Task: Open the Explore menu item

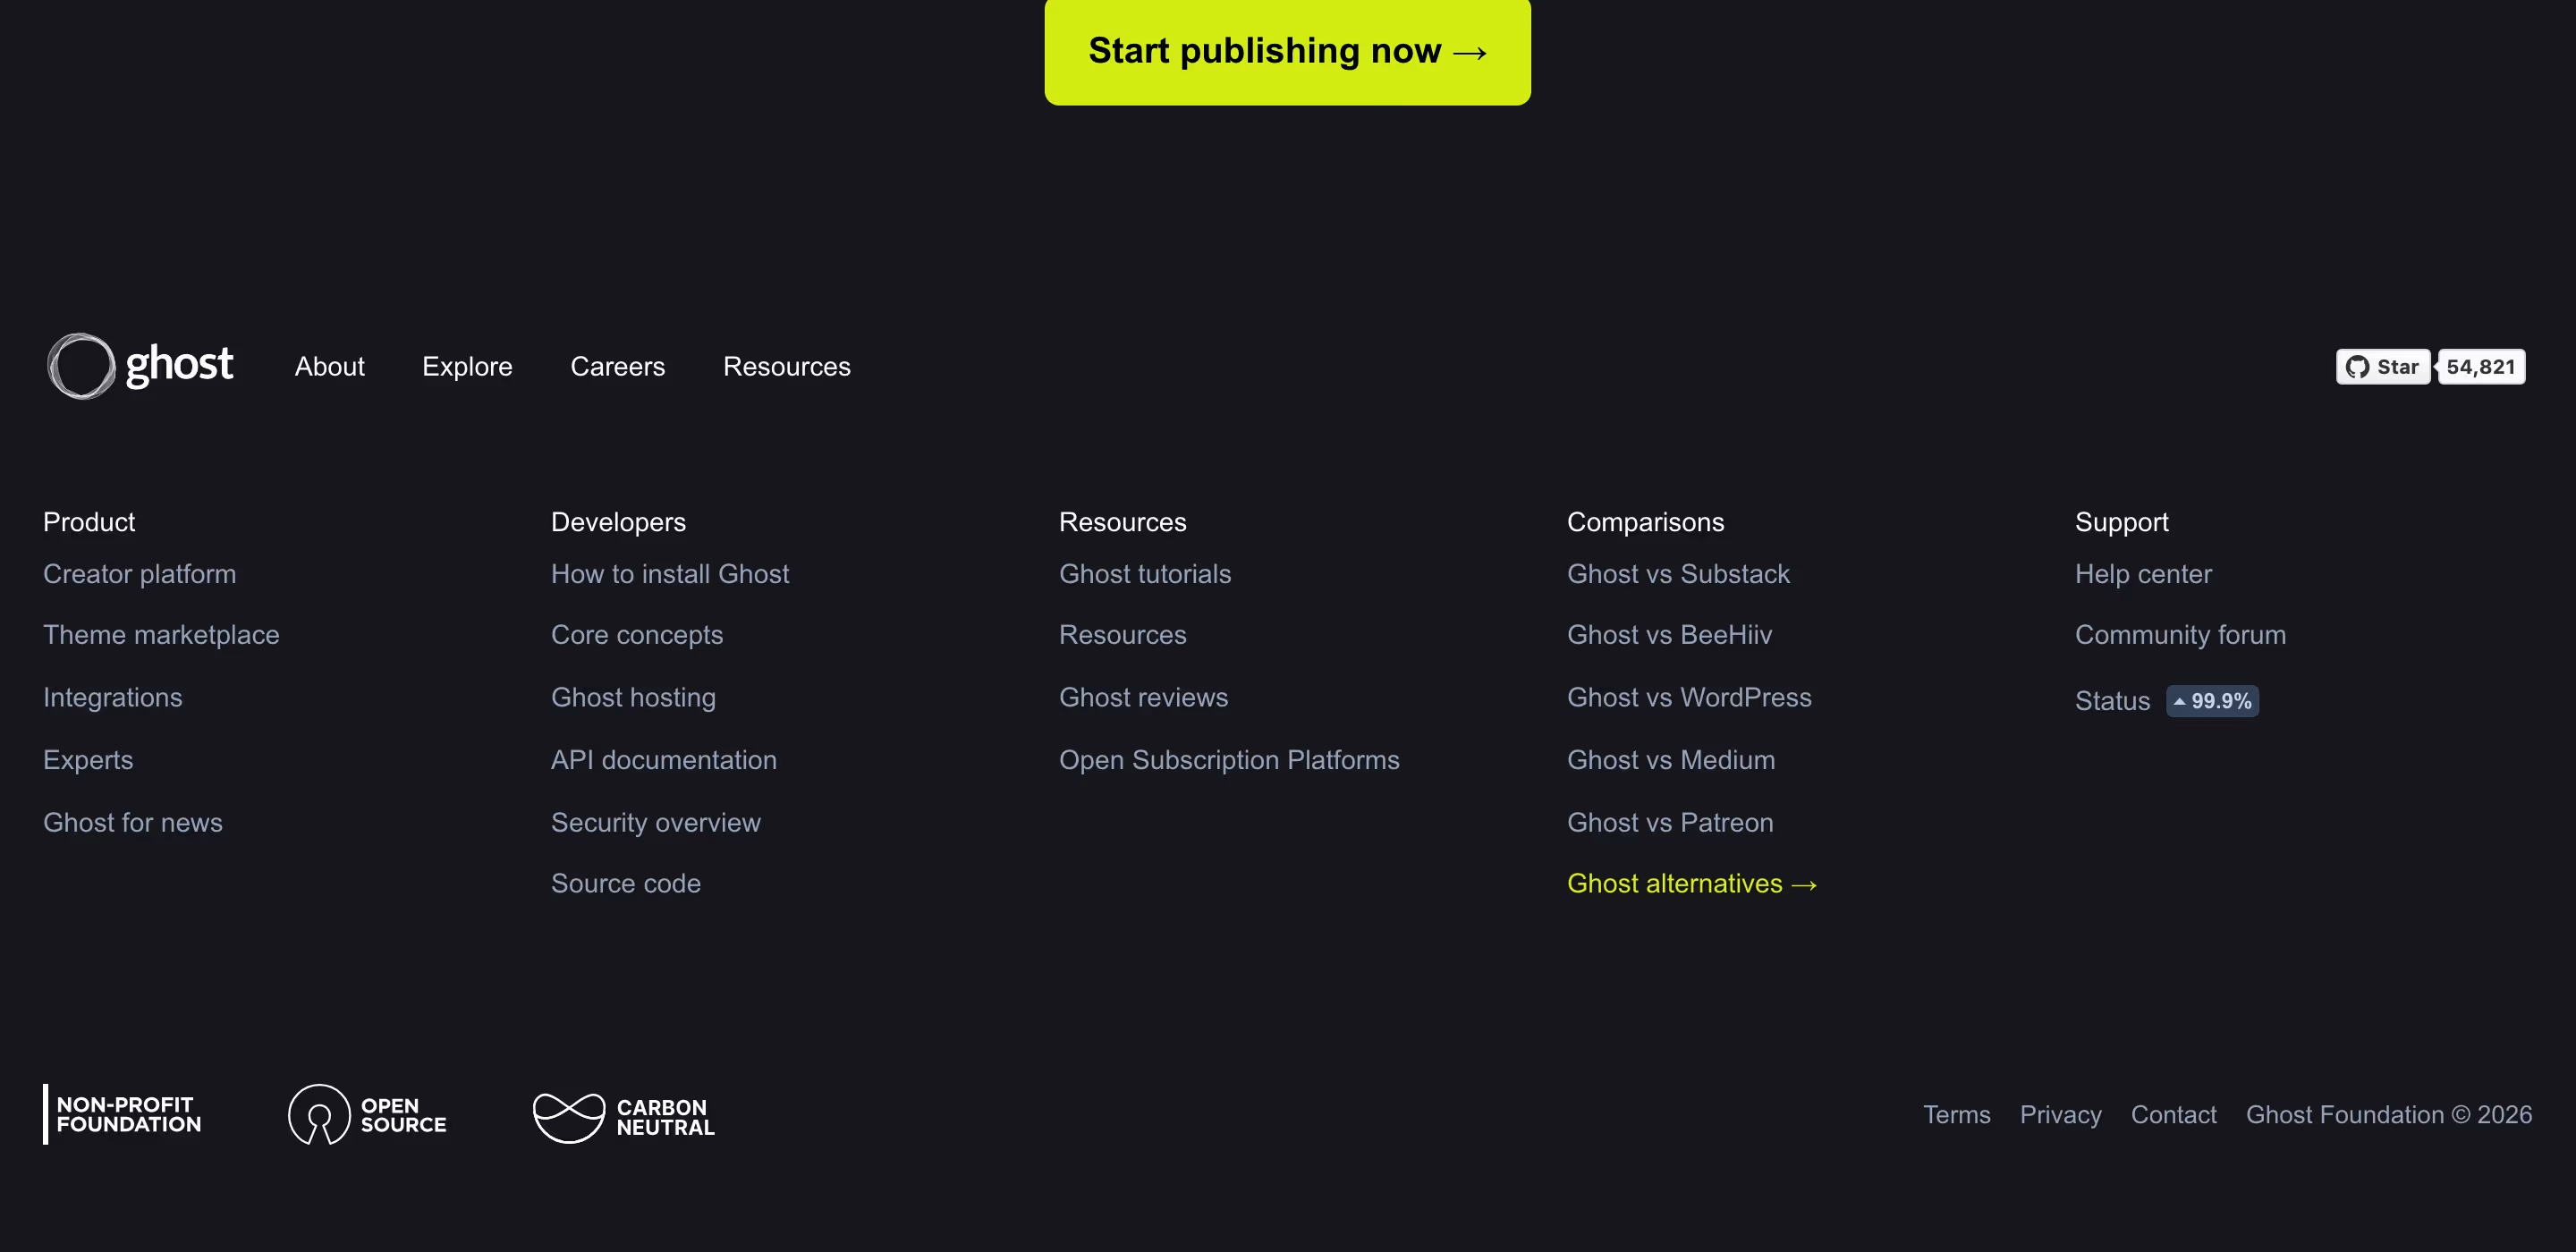Action: point(467,367)
